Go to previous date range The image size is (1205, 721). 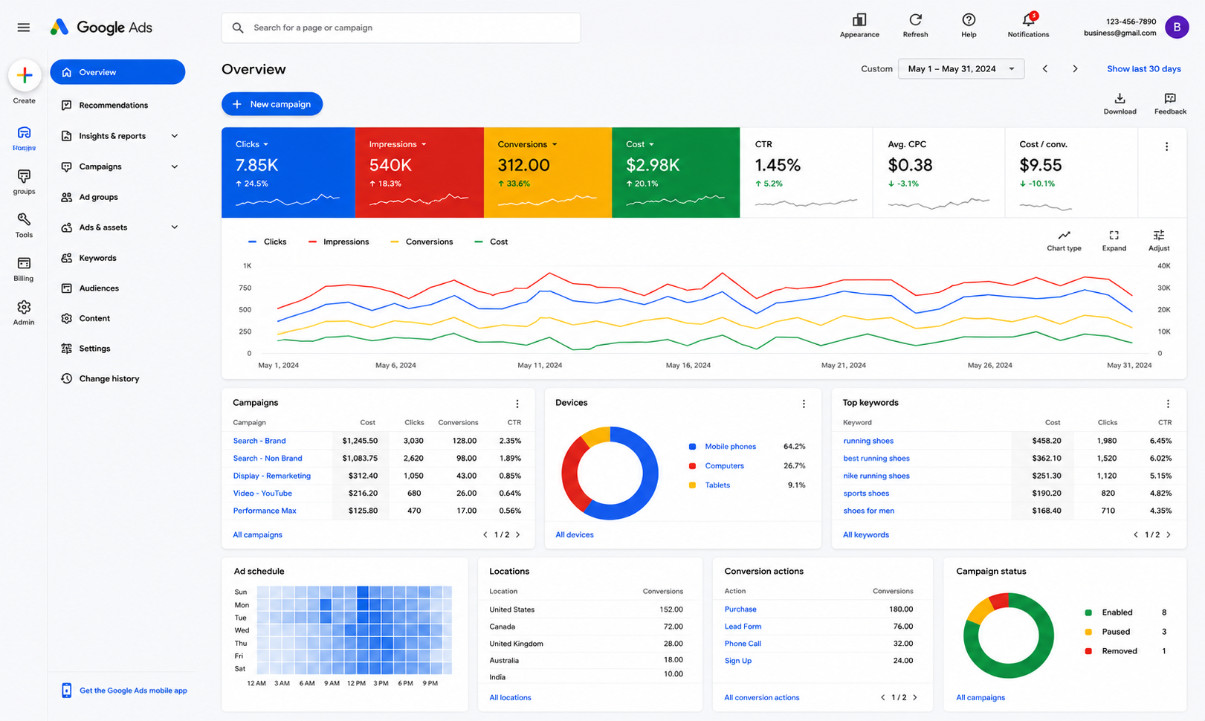[x=1045, y=68]
